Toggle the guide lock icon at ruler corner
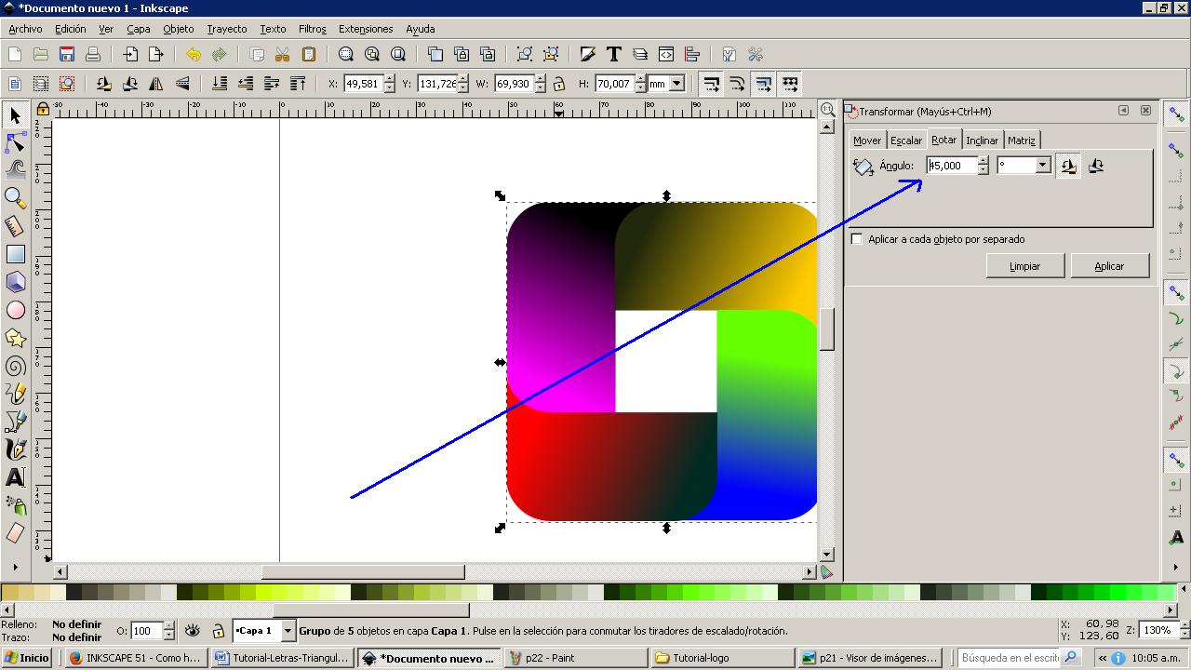This screenshot has height=670, width=1191. point(42,109)
